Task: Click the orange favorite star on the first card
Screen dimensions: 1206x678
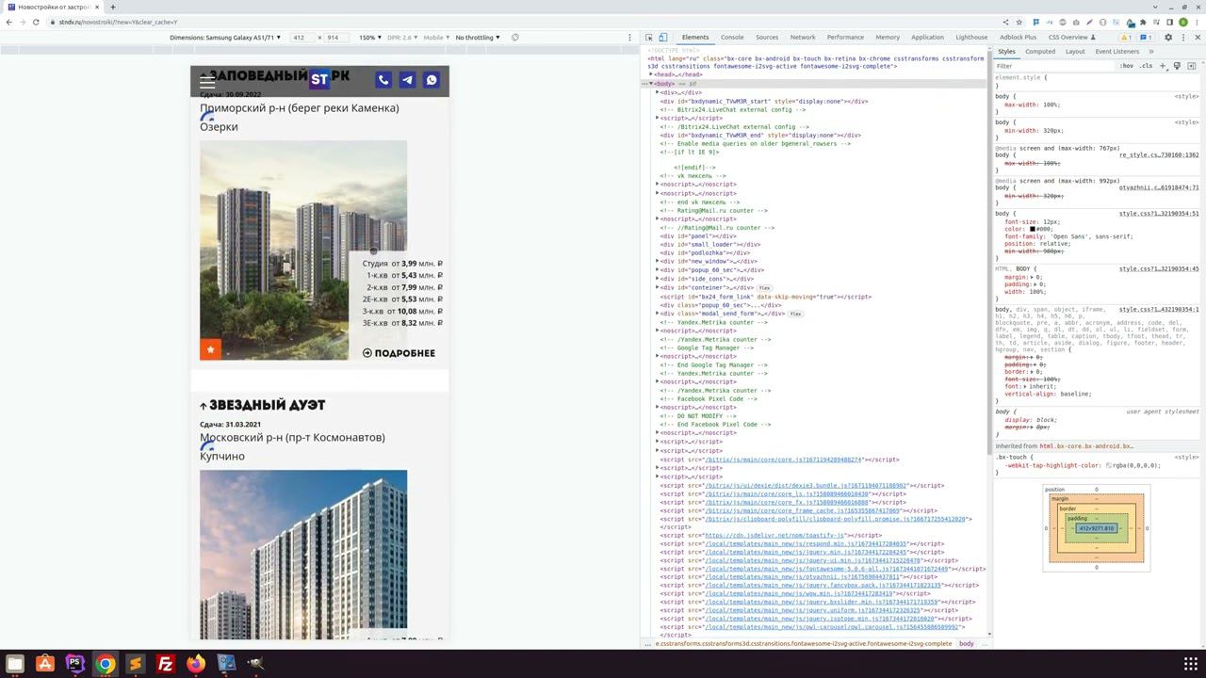Action: 210,349
